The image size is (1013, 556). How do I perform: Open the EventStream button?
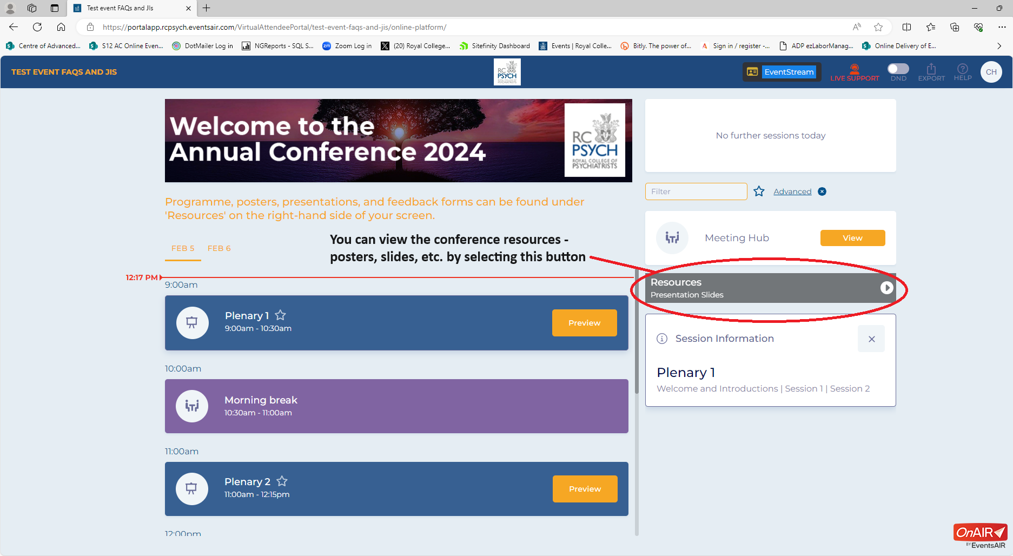click(x=782, y=72)
